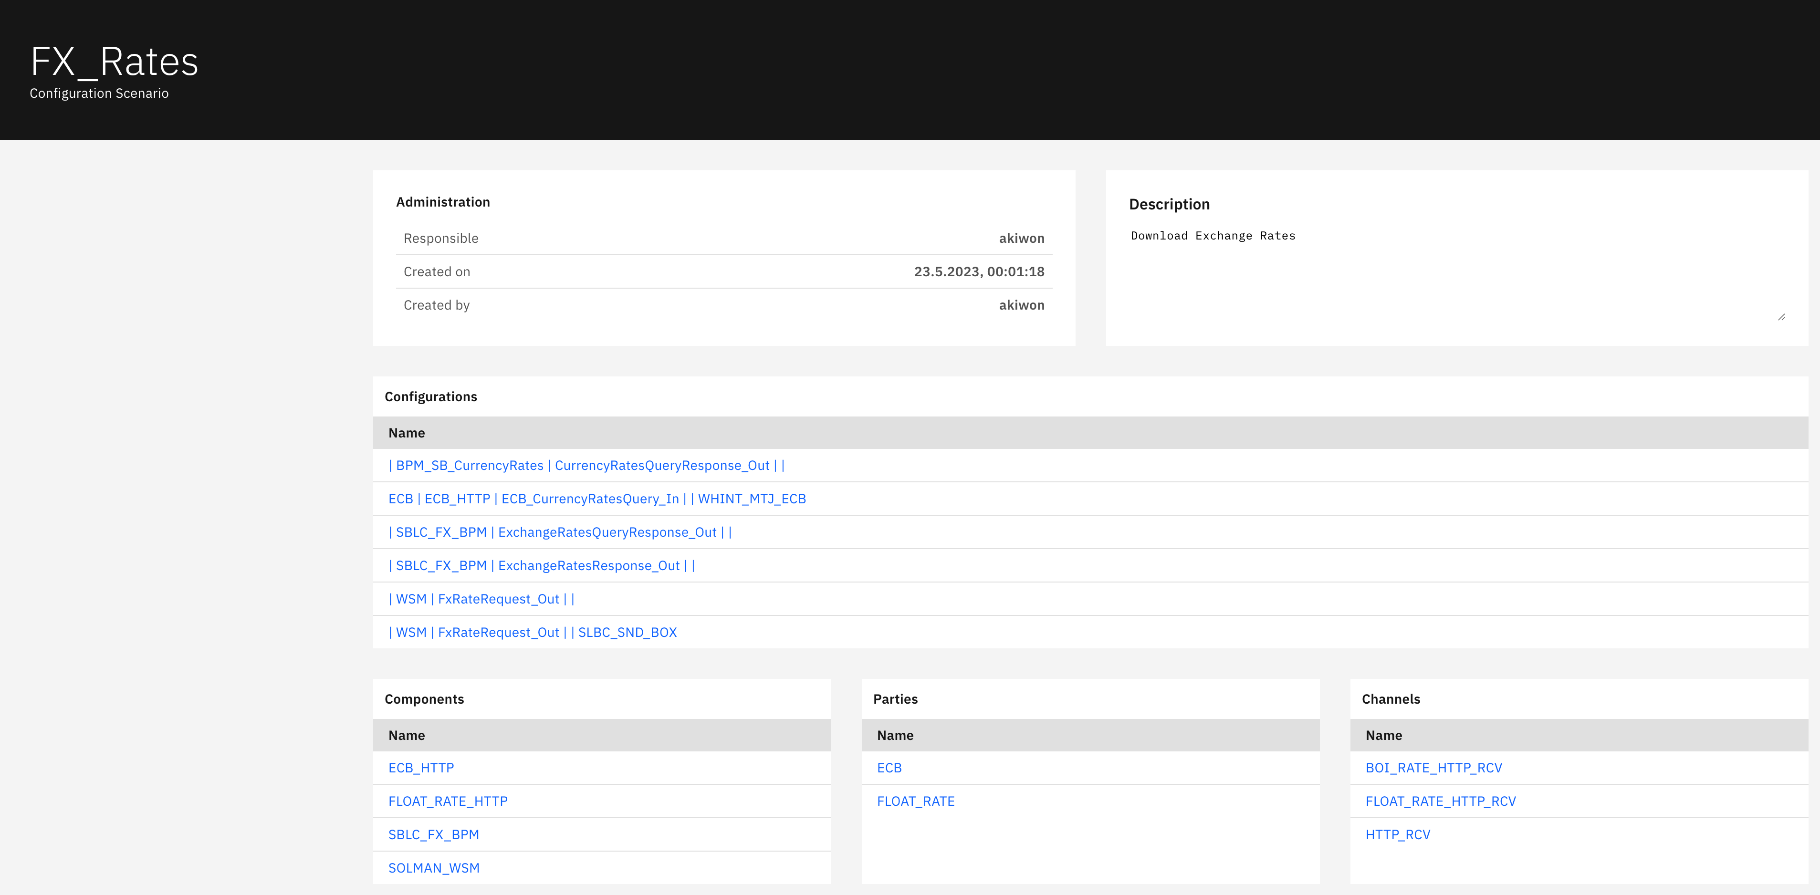Open the BOI_RATE_HTTP_RCV channel
The height and width of the screenshot is (895, 1820).
(x=1433, y=768)
